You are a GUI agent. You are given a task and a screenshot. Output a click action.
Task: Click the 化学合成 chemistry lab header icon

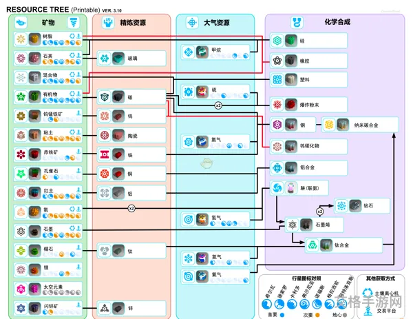click(x=297, y=22)
